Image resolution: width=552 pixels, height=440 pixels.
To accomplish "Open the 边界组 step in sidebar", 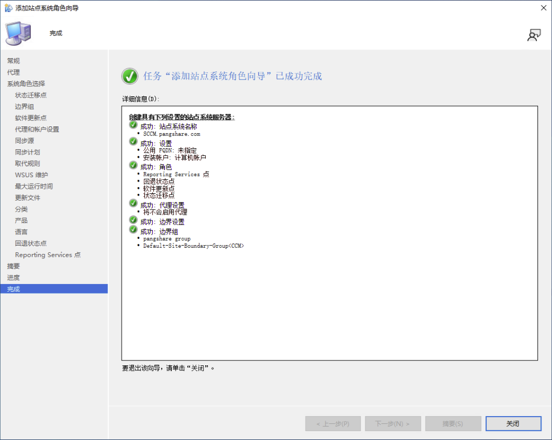I will pyautogui.click(x=25, y=106).
